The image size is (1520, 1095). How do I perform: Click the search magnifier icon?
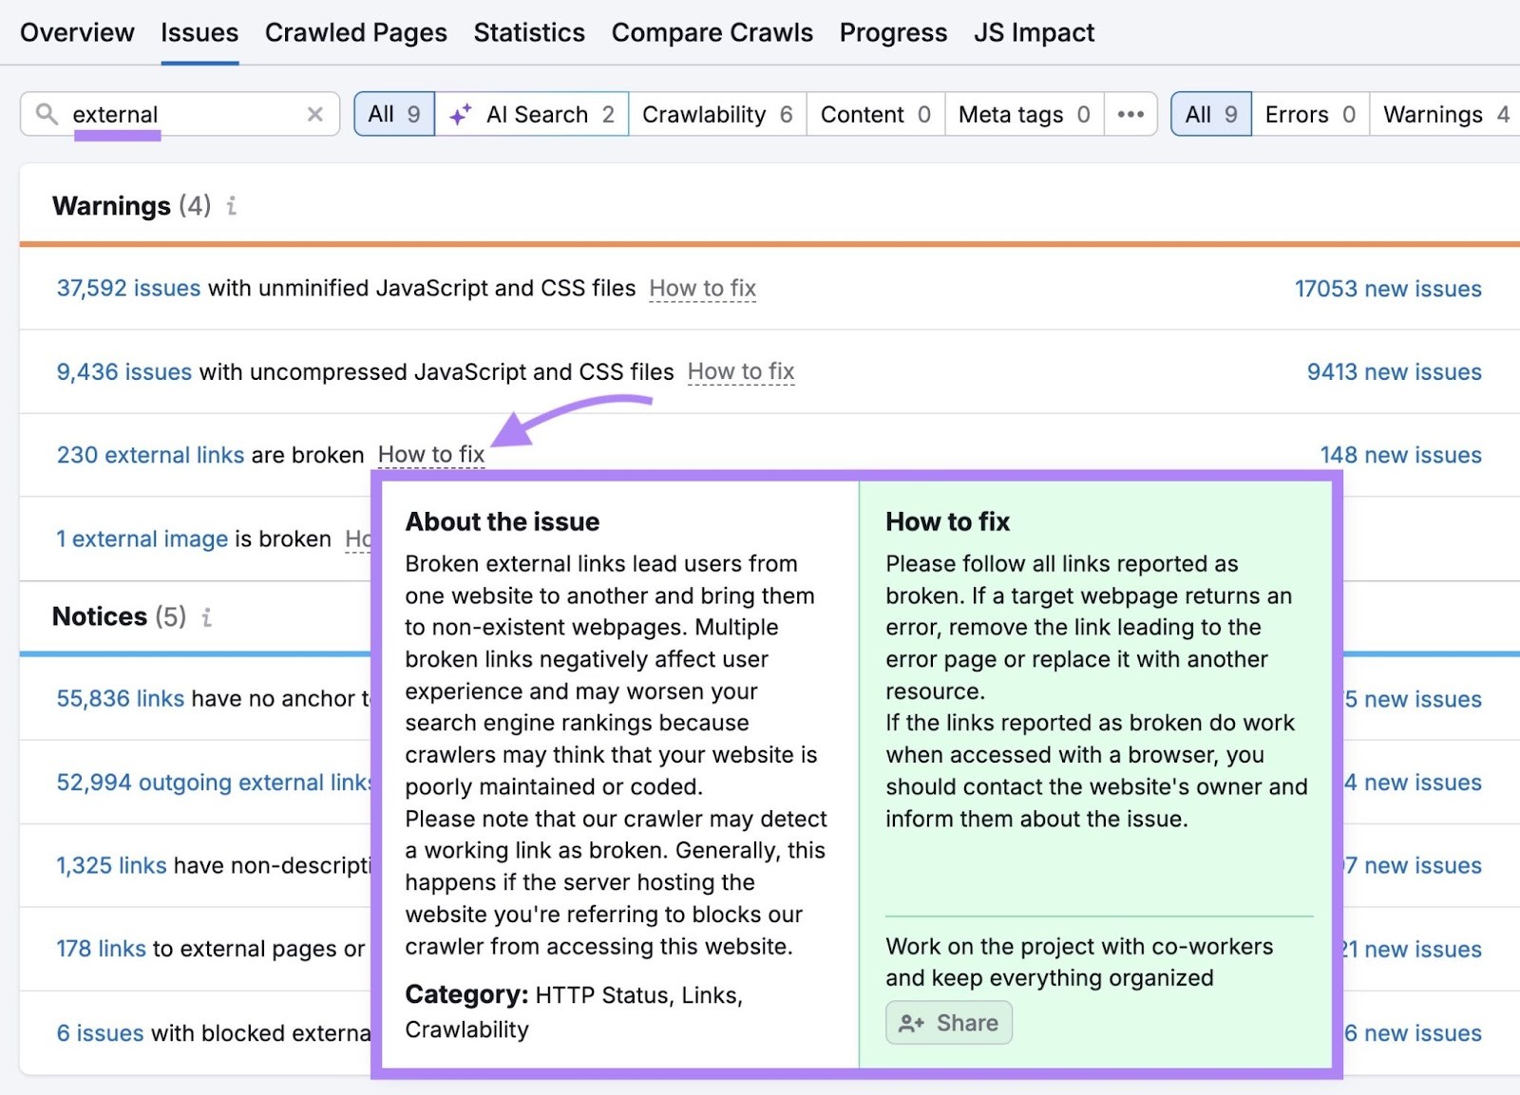(46, 113)
